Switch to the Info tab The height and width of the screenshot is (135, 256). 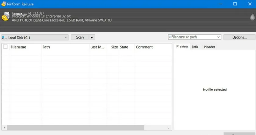[195, 47]
